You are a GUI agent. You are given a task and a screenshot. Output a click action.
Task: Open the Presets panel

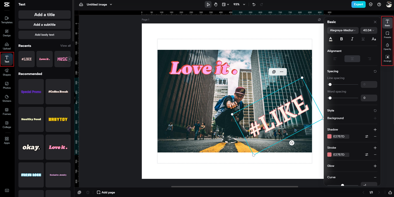coord(387,35)
